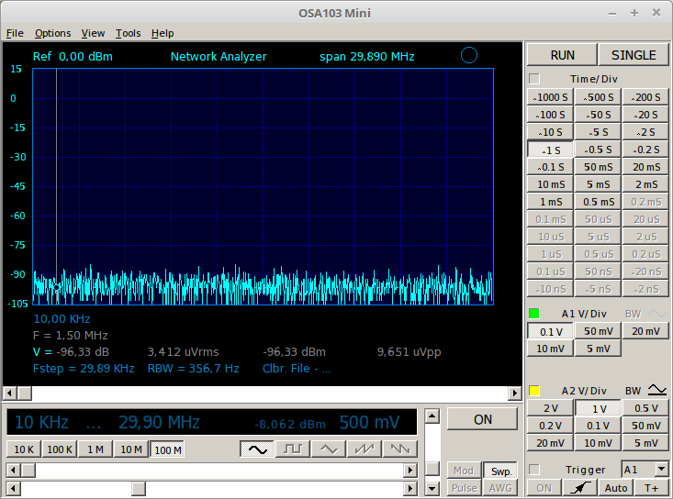This screenshot has height=499, width=673.
Task: Click the green A1 channel color swatch
Action: tap(534, 314)
